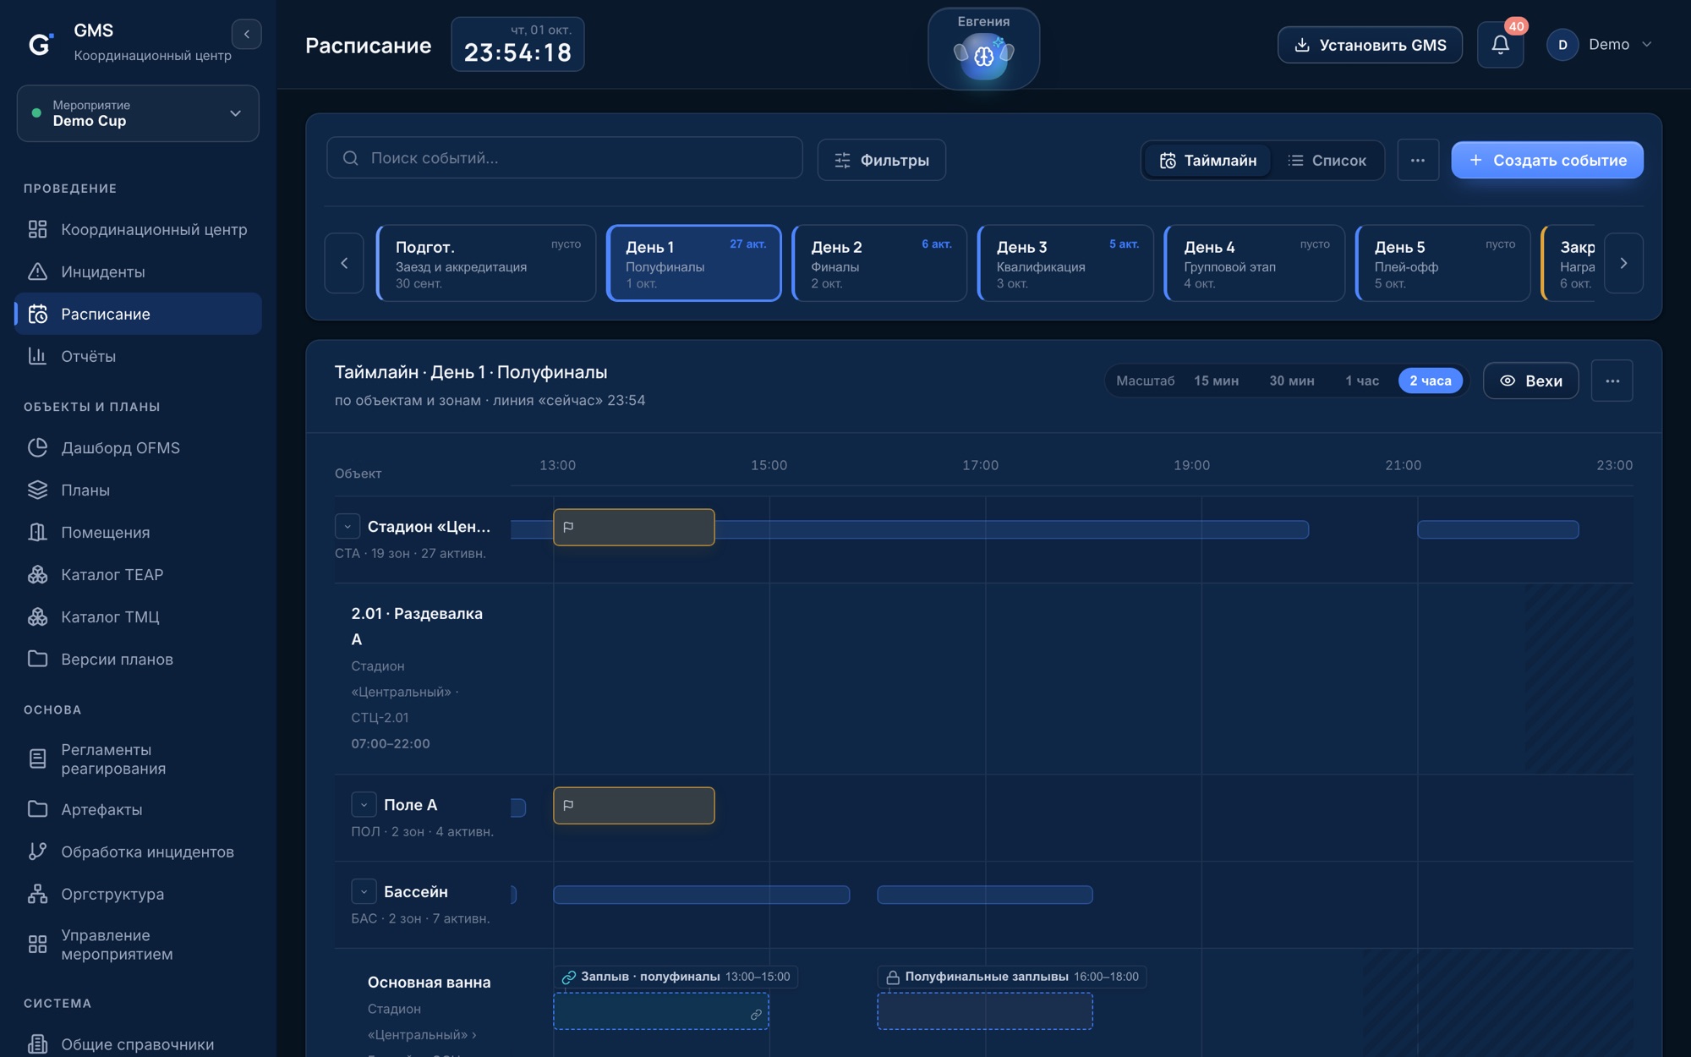Screen dimensions: 1691x1057
Task: Set timeline scale to 30 мин
Action: 1291,381
